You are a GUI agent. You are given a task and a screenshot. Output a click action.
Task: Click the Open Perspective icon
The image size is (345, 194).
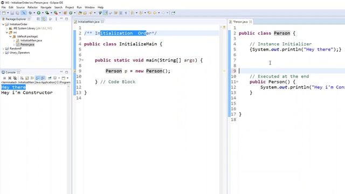click(x=174, y=13)
